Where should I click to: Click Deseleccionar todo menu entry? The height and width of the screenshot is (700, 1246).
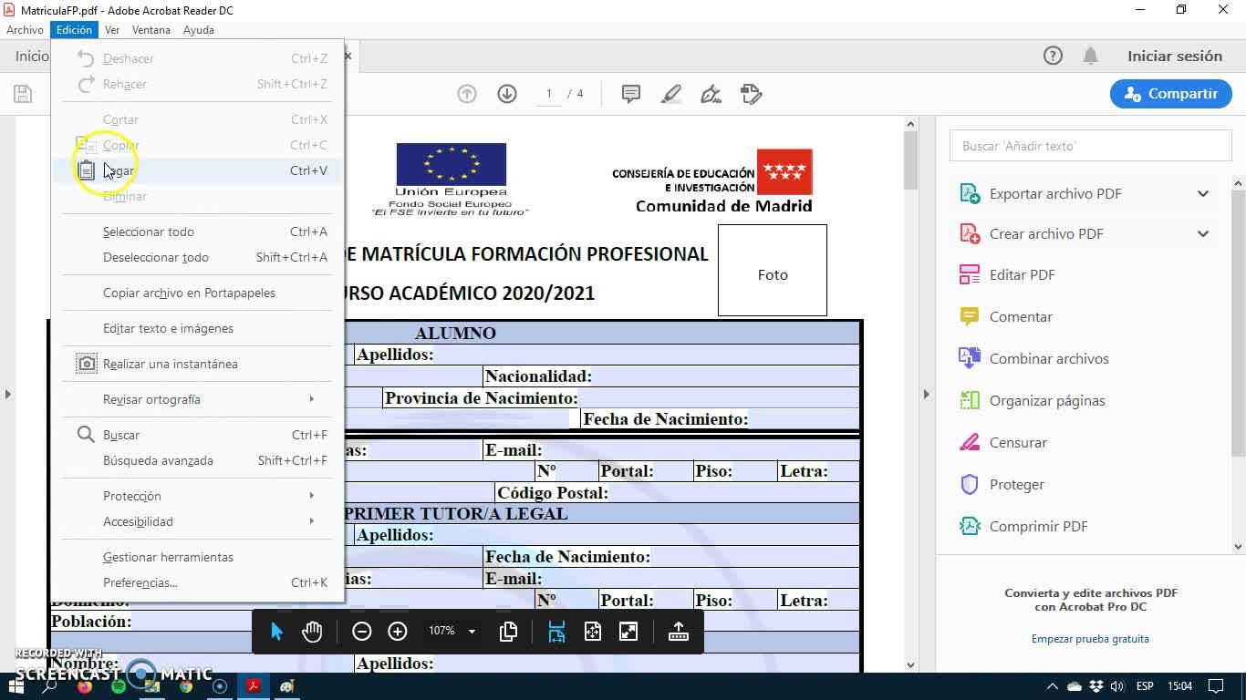point(197,257)
